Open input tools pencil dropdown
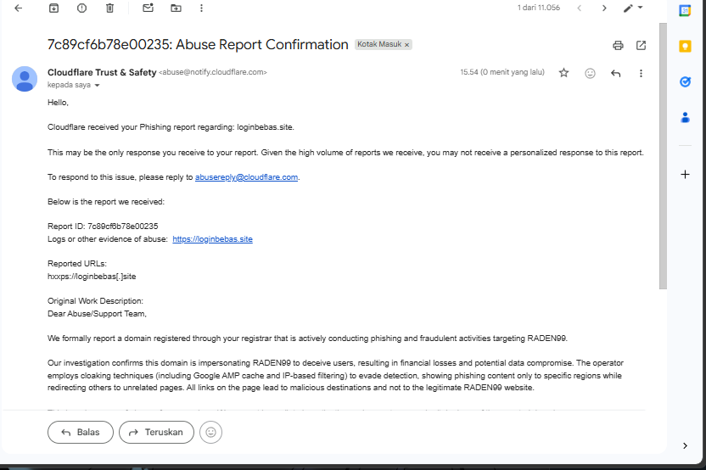 point(633,8)
